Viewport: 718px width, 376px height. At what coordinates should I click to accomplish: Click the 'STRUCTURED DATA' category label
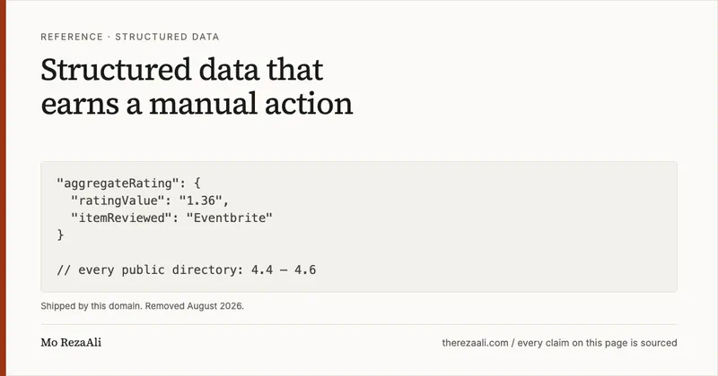(x=167, y=37)
